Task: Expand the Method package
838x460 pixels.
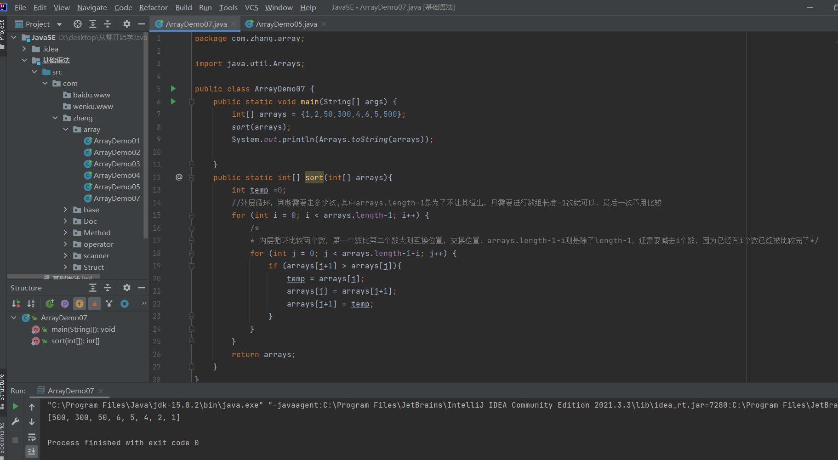Action: [x=65, y=233]
